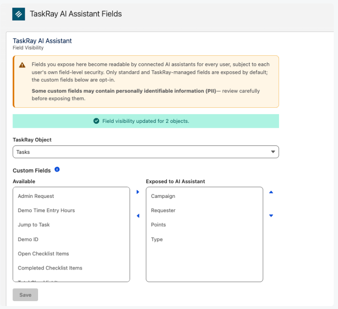The image size is (338, 309).
Task: Click the TaskRay Object label
Action: pos(32,140)
